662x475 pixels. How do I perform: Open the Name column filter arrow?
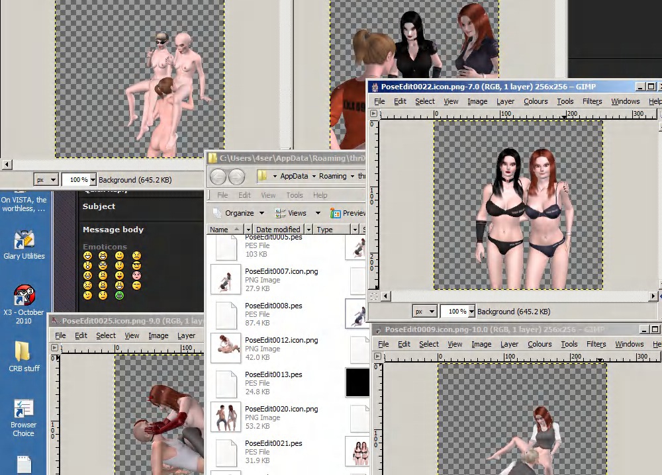[x=249, y=230]
